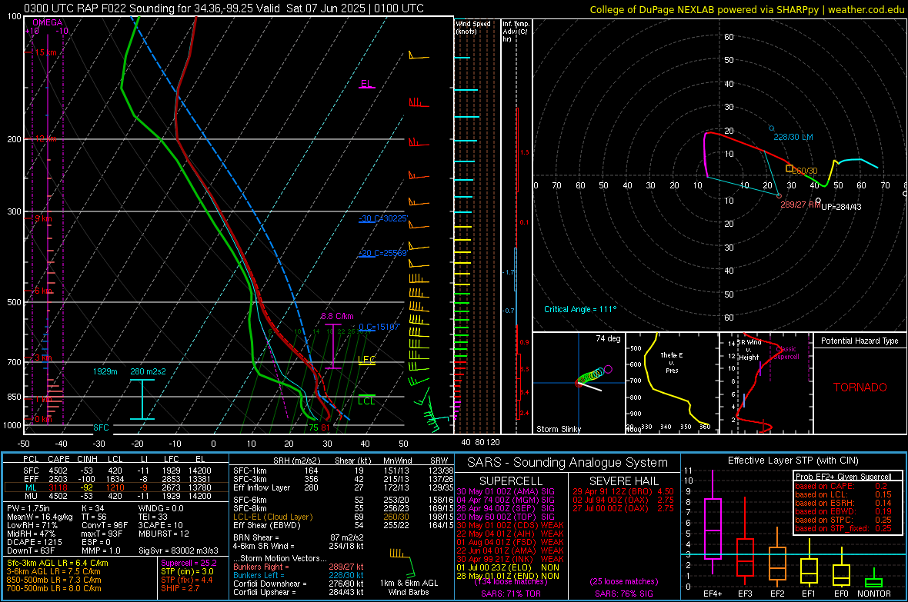The height and width of the screenshot is (602, 908).
Task: Click the "SARS: 71% TOR" result
Action: [x=509, y=594]
